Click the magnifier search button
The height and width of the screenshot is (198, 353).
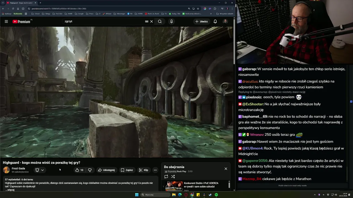160,21
